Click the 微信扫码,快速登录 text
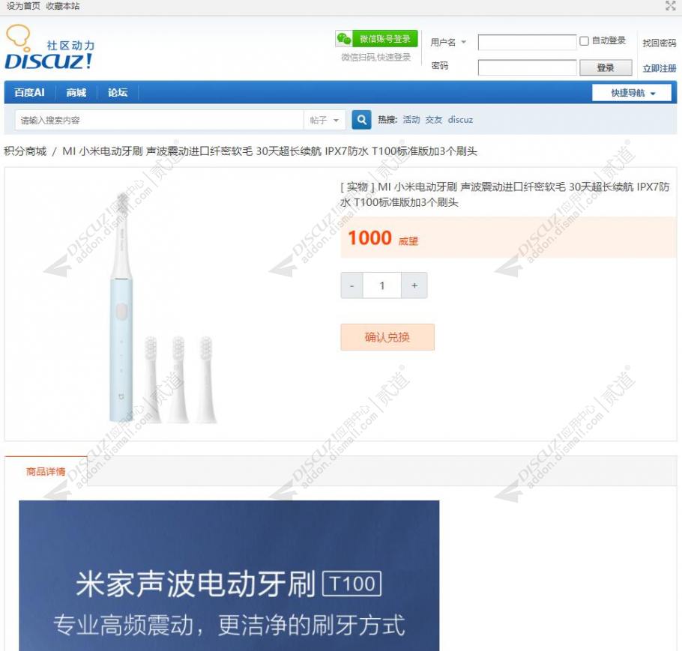 click(375, 58)
